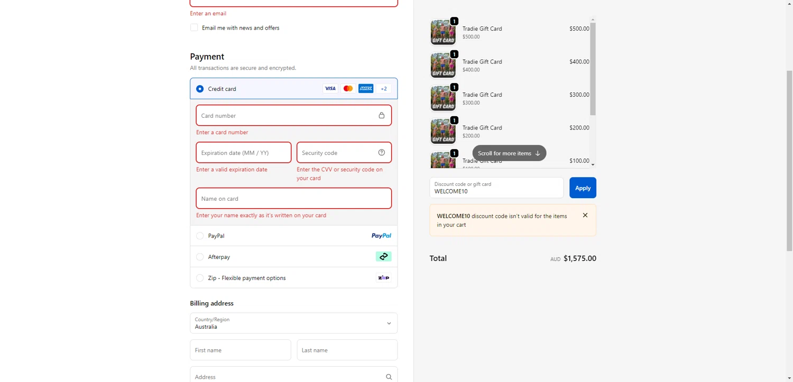Focus the billing Address field
This screenshot has height=382, width=793.
[294, 375]
